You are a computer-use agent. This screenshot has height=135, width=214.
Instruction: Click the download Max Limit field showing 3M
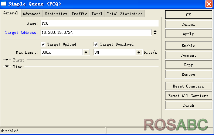point(114,52)
